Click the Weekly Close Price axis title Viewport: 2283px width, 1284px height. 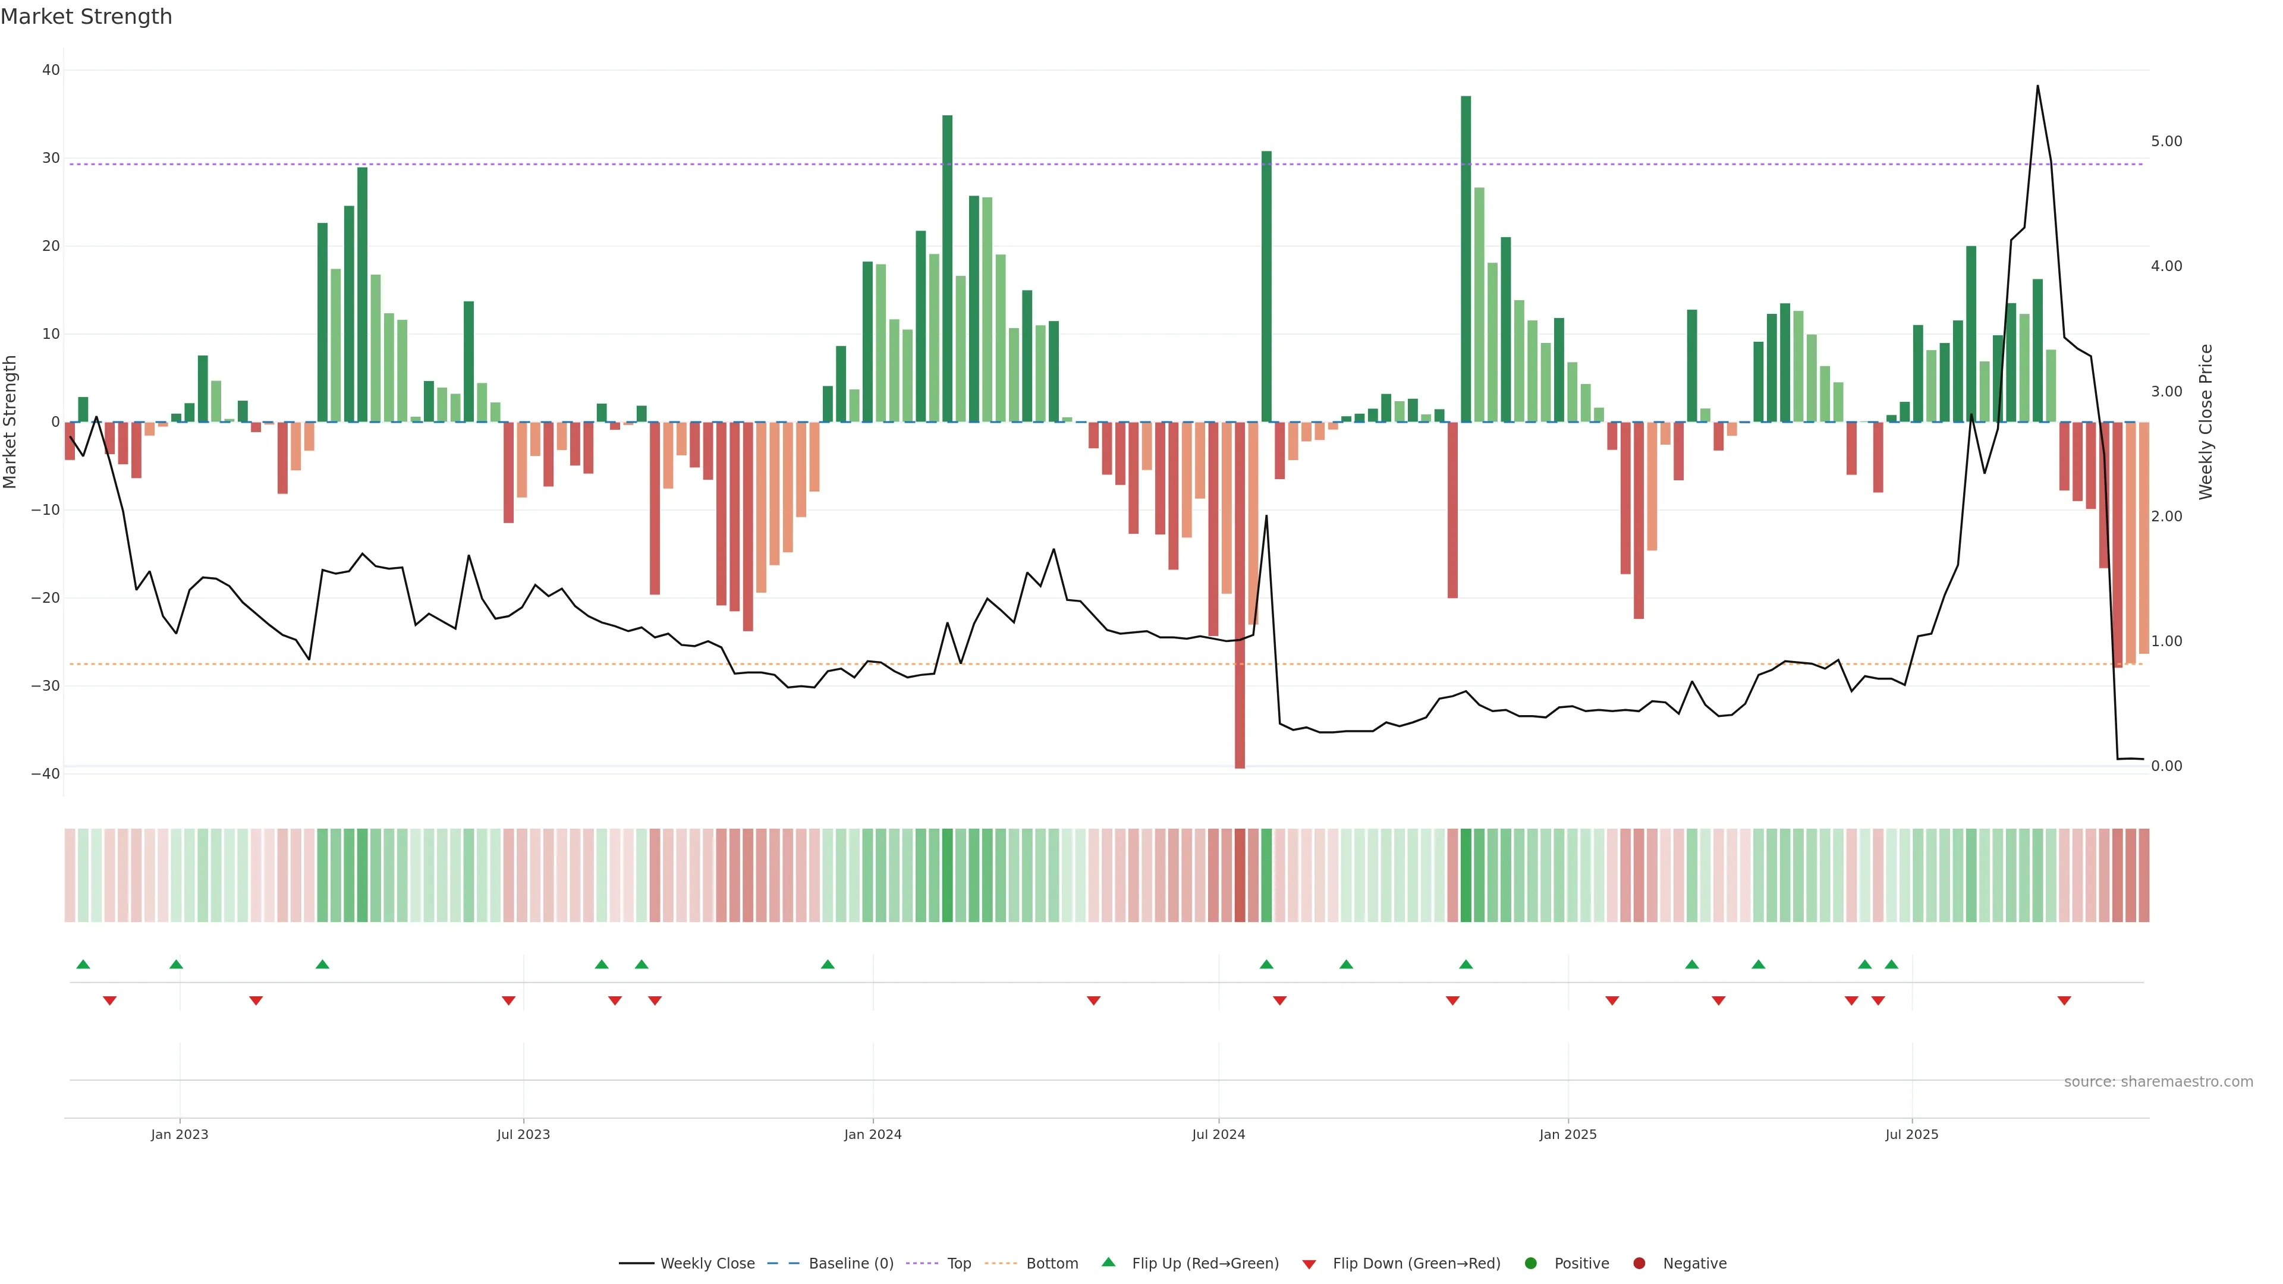[2206, 422]
